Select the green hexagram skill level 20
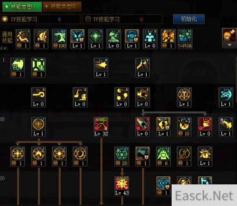Viewport: 237px width, 206px height. (x=122, y=156)
